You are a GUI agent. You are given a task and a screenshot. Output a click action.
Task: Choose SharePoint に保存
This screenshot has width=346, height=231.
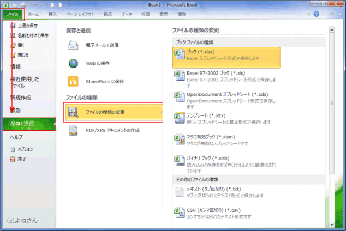pyautogui.click(x=105, y=82)
